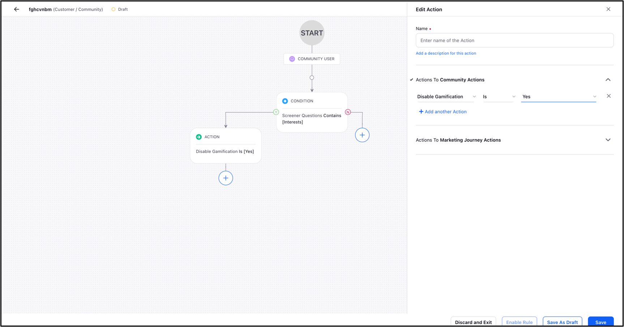Screen dimensions: 624x327
Task: Click the Enable Rule button
Action: 519,322
